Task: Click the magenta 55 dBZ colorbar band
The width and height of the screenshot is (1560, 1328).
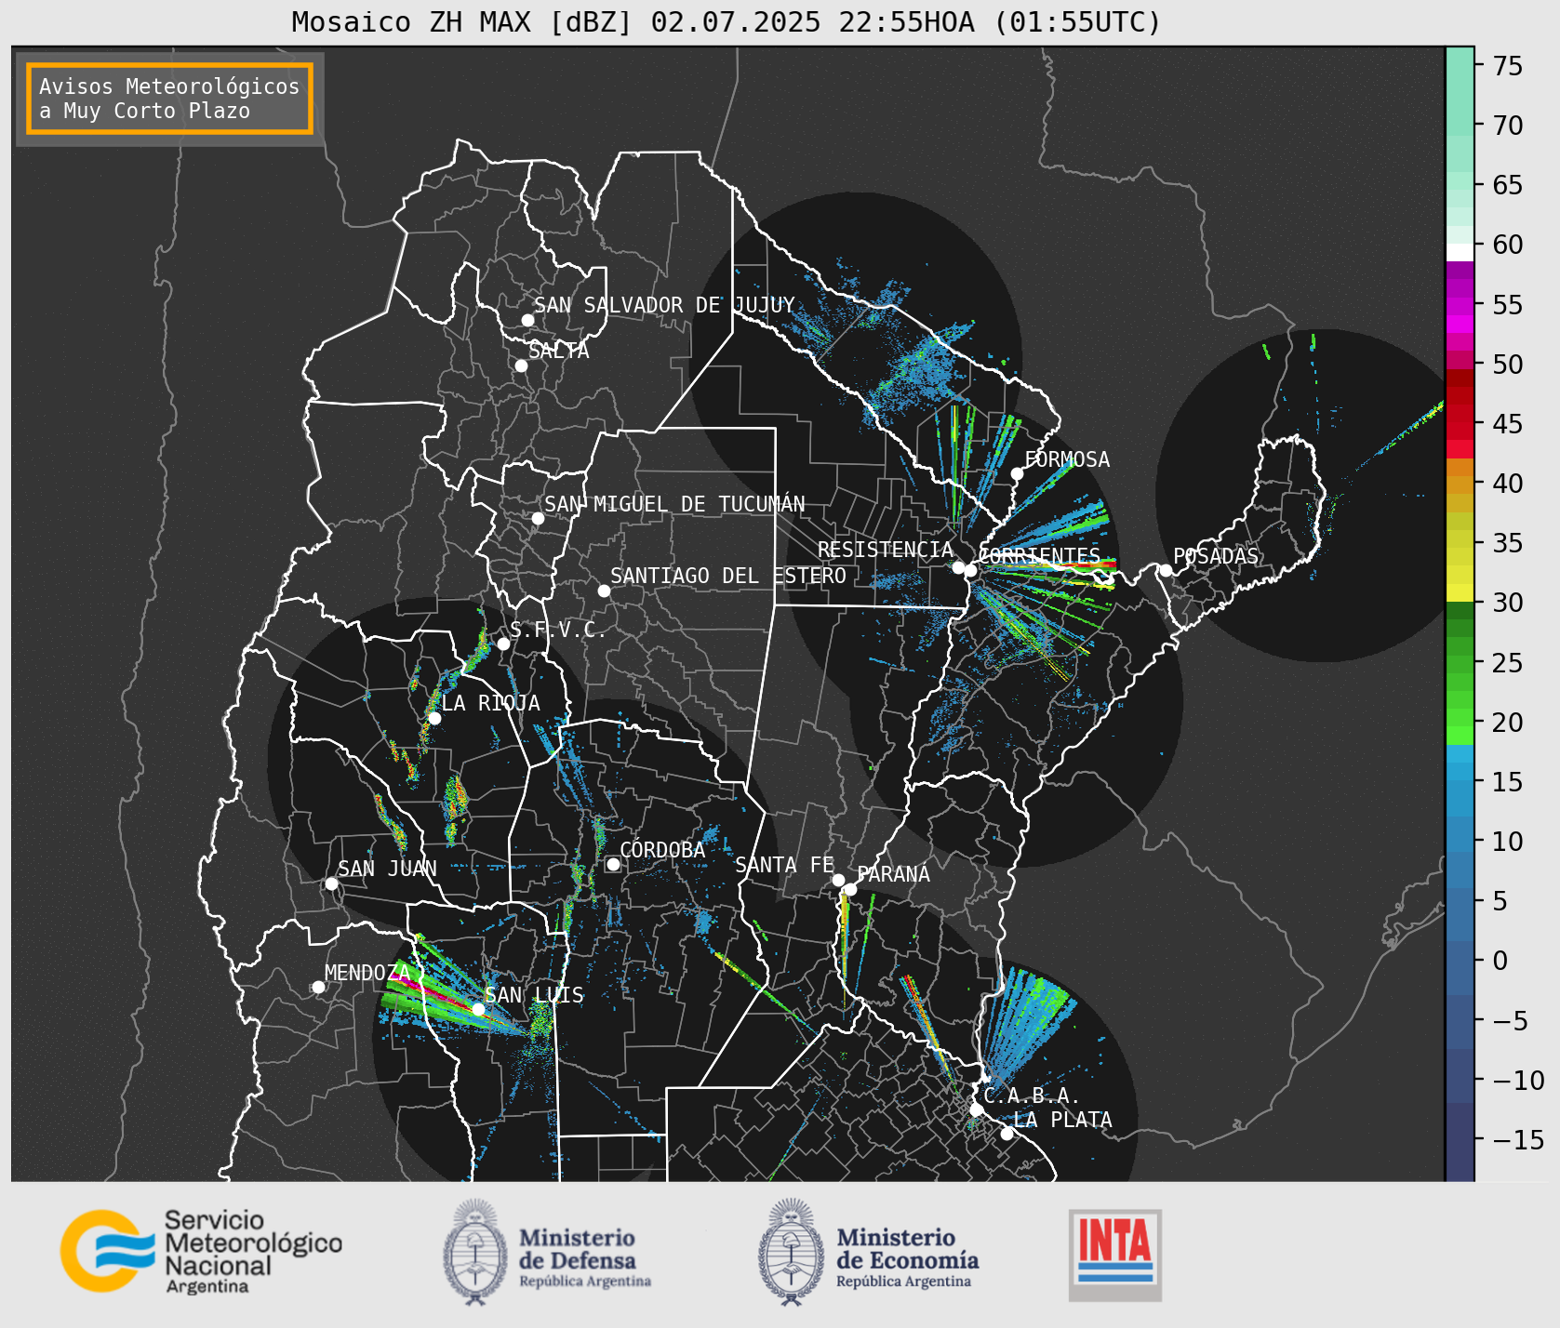Action: pos(1460,305)
